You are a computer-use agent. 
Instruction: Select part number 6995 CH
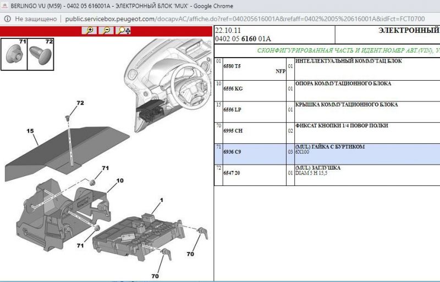[x=233, y=131]
